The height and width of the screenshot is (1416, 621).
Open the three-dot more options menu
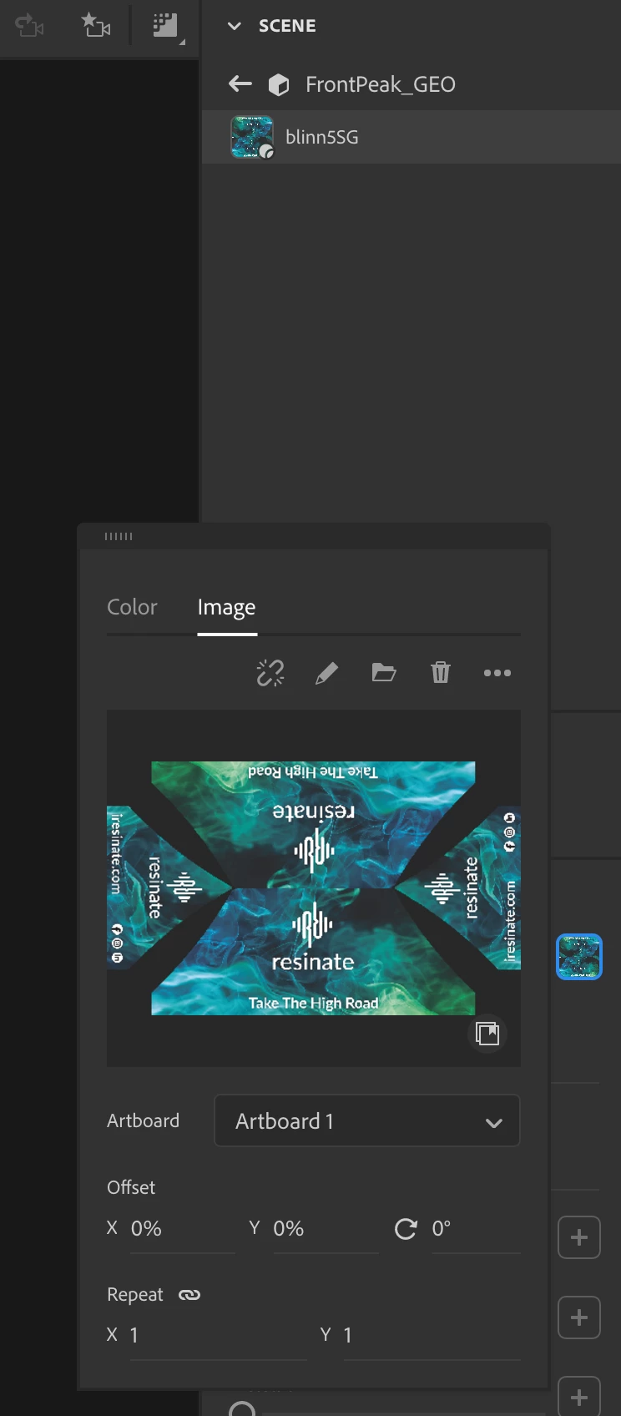click(x=497, y=673)
